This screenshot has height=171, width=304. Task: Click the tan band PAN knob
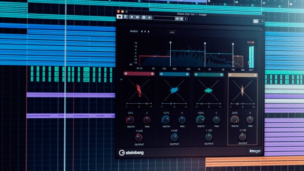(250, 119)
